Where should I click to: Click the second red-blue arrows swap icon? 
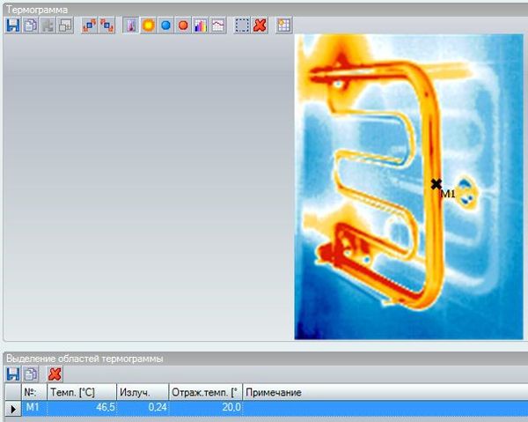[107, 26]
